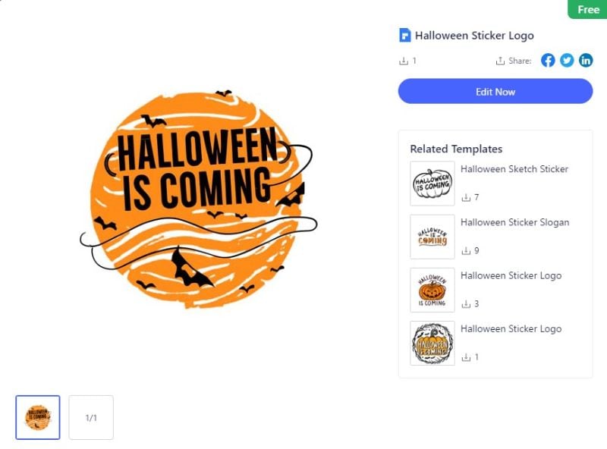
Task: Open the Halloween Sketch Sticker template link
Action: tap(514, 169)
